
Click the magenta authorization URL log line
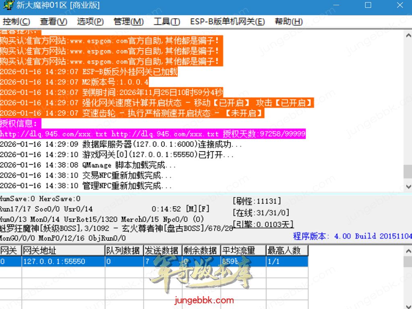pos(152,134)
